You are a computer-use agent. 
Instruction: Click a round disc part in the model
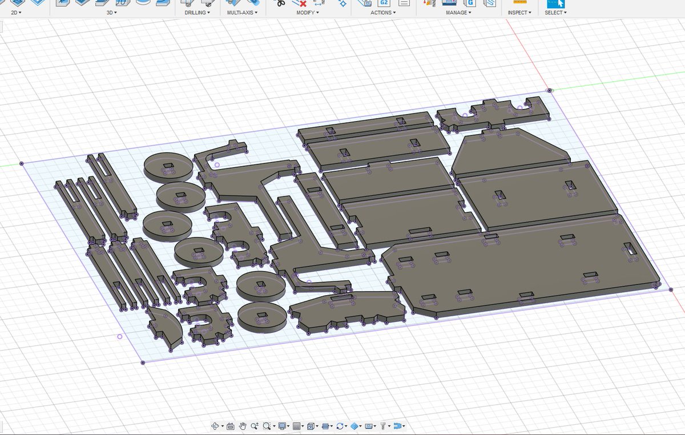point(167,165)
